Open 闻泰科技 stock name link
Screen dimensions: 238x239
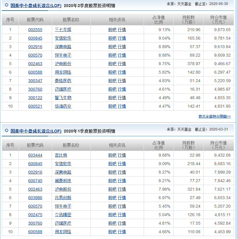pyautogui.click(x=63, y=181)
